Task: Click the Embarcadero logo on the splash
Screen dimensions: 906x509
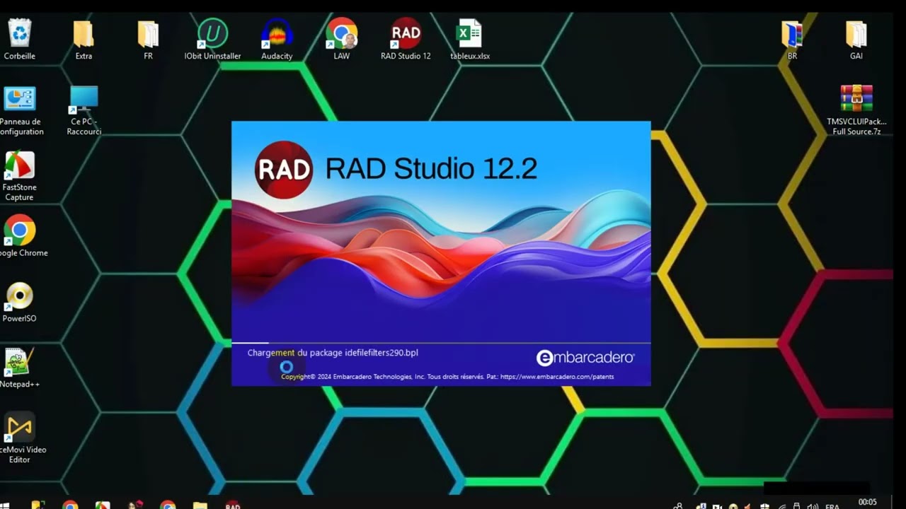Action: [585, 358]
